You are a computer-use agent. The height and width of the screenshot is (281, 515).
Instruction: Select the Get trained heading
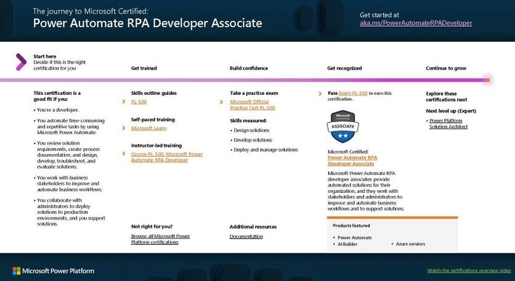tap(144, 68)
